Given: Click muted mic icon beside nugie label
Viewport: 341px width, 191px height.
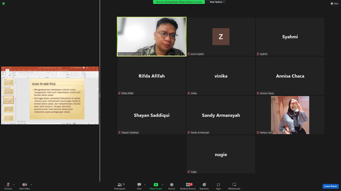Looking at the screenshot, I should click(x=189, y=172).
